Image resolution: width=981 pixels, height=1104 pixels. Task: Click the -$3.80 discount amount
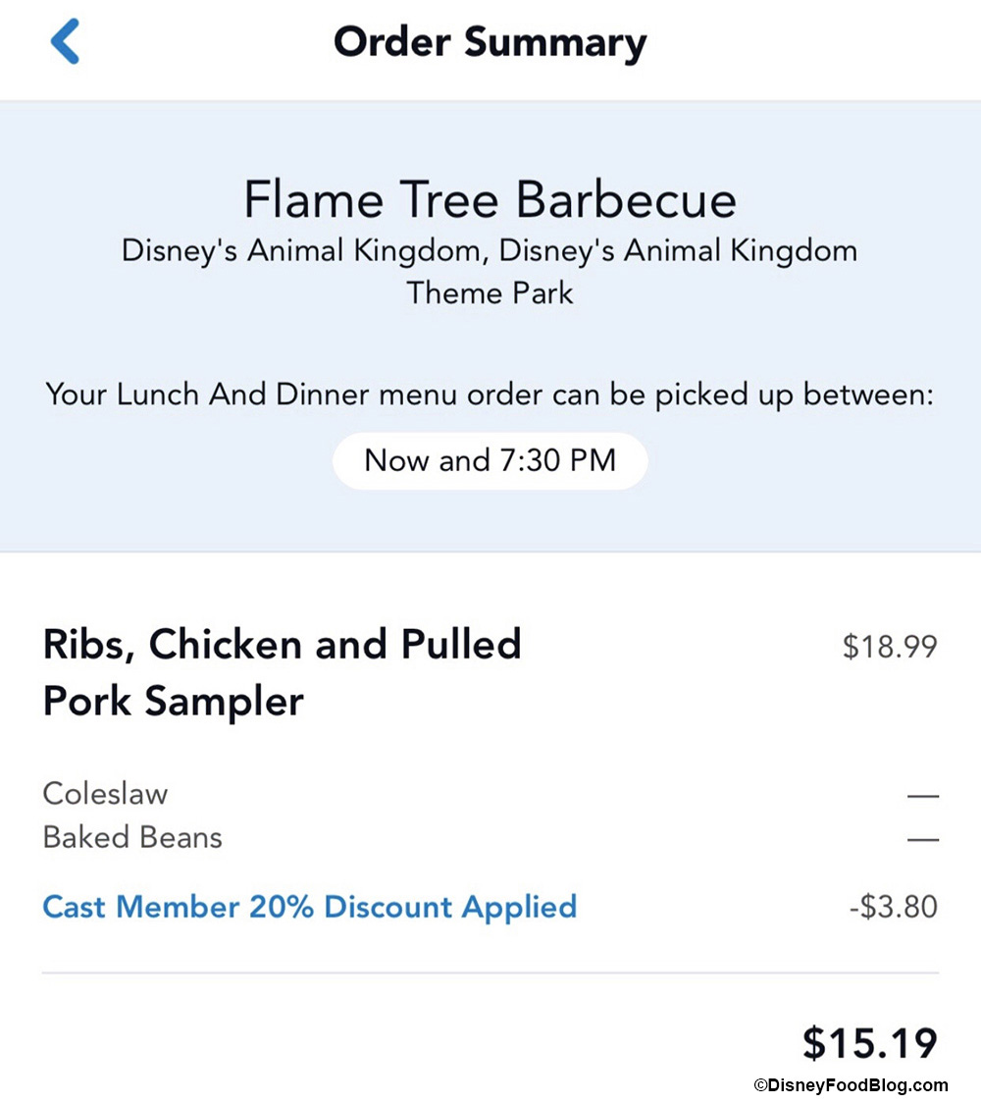[x=893, y=906]
